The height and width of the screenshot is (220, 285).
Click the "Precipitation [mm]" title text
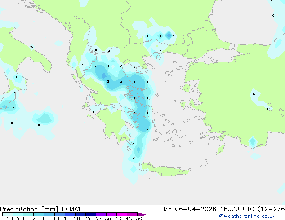[x=29, y=209]
